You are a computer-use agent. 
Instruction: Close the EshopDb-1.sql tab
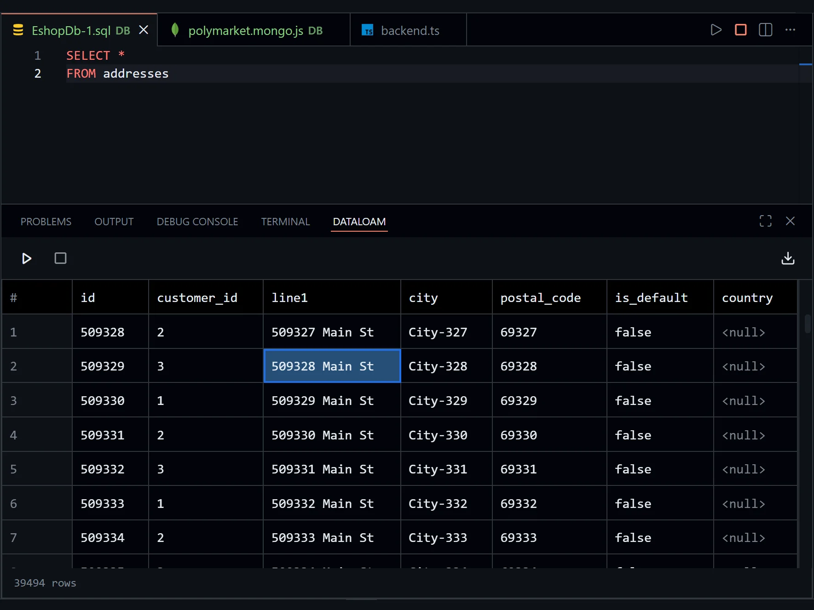click(x=144, y=30)
